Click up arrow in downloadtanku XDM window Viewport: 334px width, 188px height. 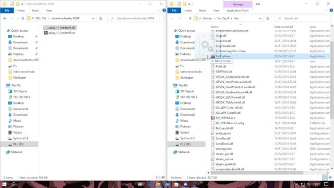coord(23,19)
